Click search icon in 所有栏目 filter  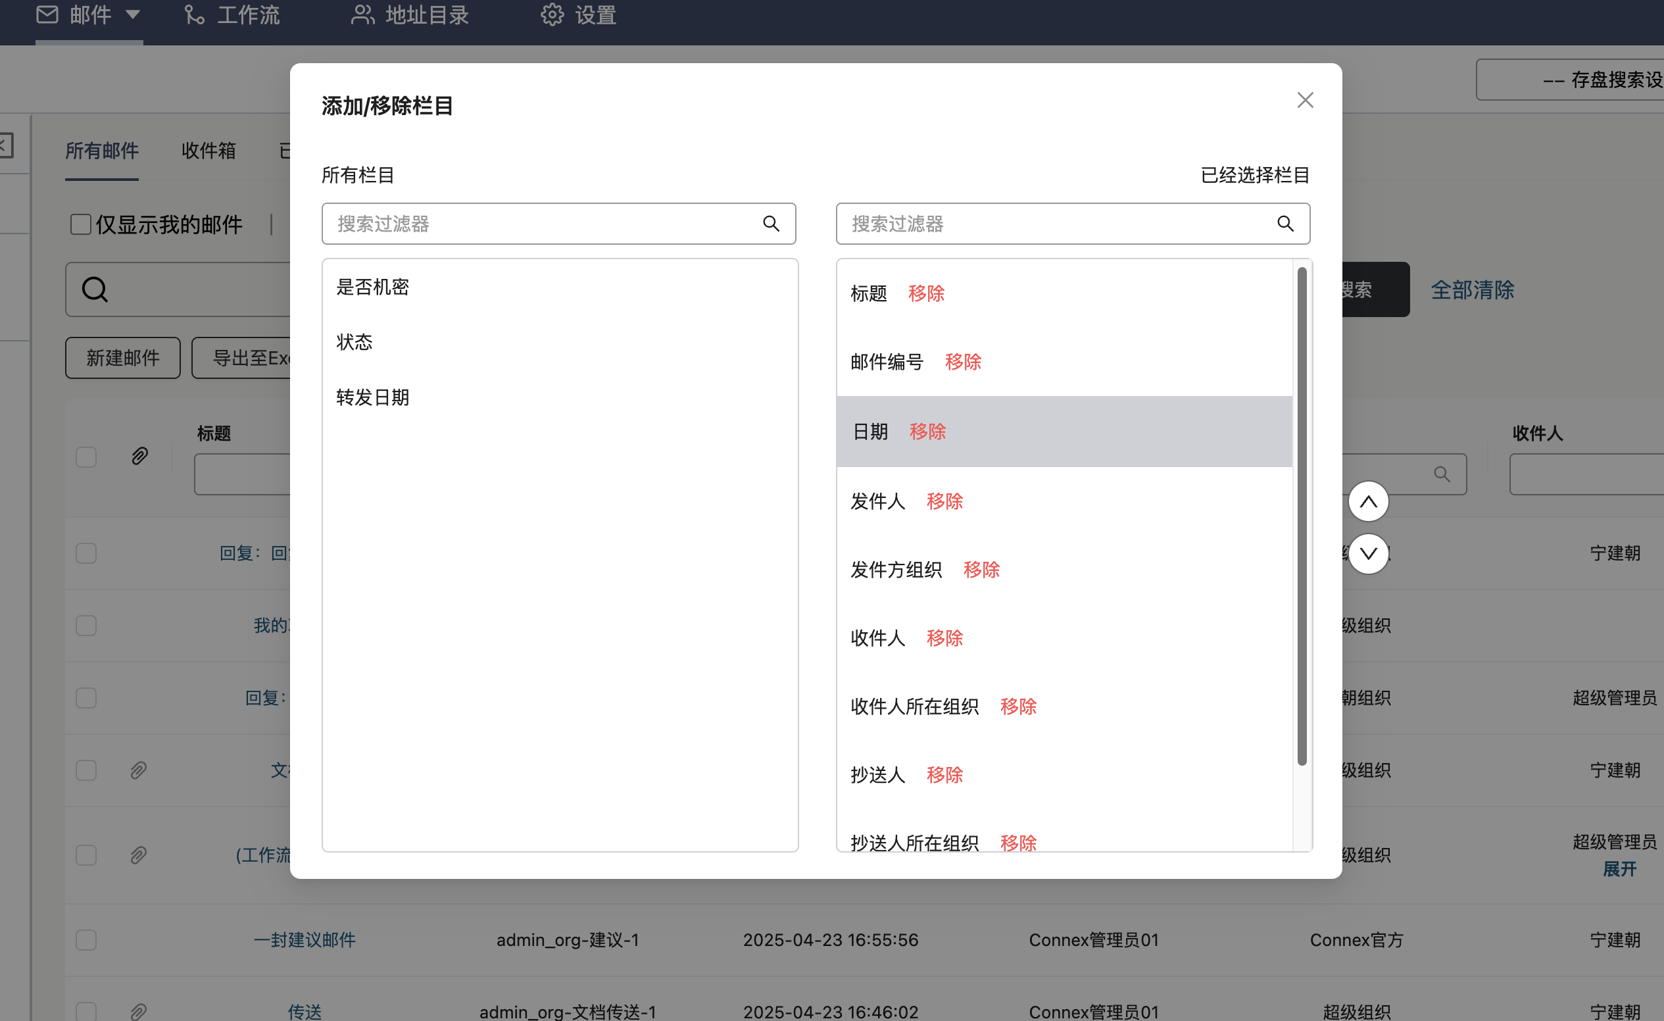[x=771, y=224]
